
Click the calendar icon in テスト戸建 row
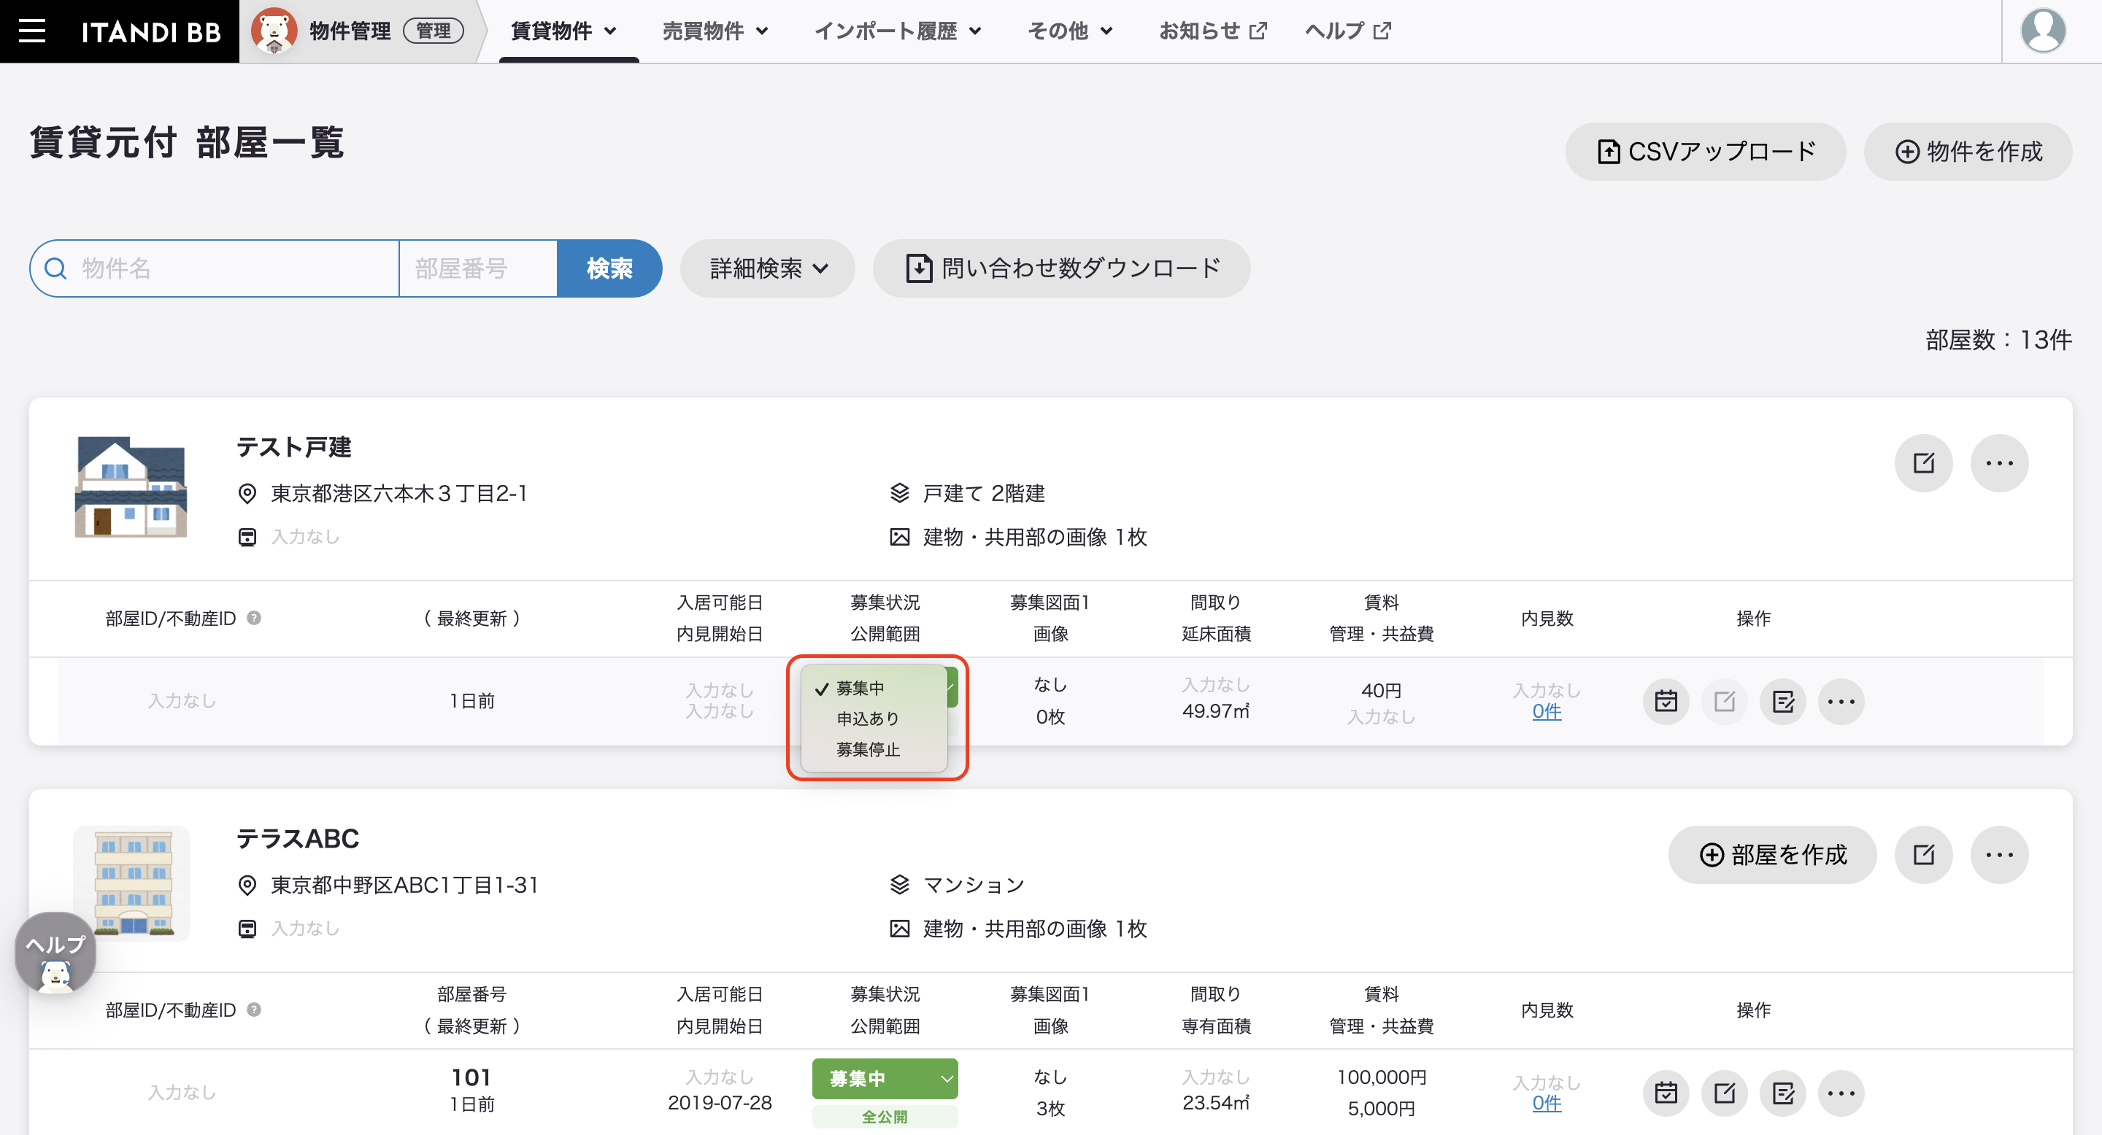coord(1666,701)
